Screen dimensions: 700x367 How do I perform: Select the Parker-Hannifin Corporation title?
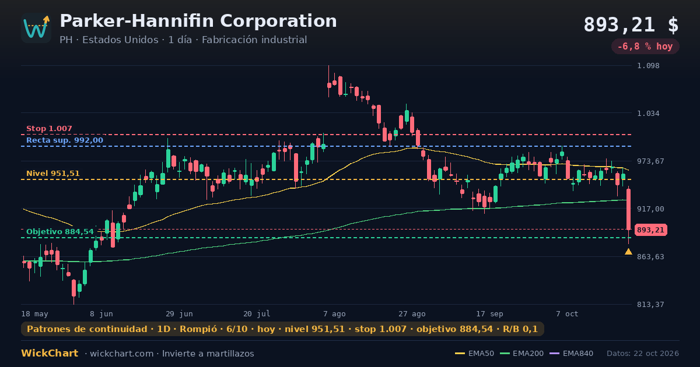198,21
